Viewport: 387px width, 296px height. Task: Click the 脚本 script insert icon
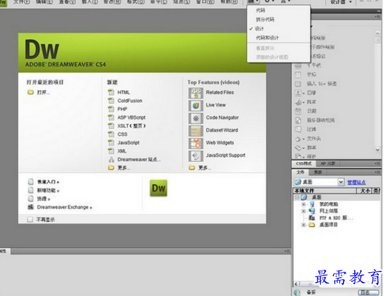[x=298, y=147]
